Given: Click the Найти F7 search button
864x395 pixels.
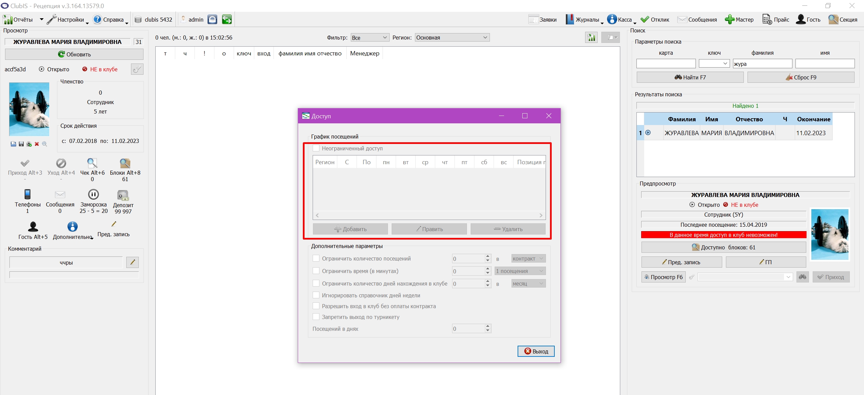Looking at the screenshot, I should tap(690, 77).
